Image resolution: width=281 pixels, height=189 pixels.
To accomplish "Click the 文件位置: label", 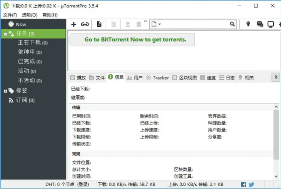I will pyautogui.click(x=81, y=162).
